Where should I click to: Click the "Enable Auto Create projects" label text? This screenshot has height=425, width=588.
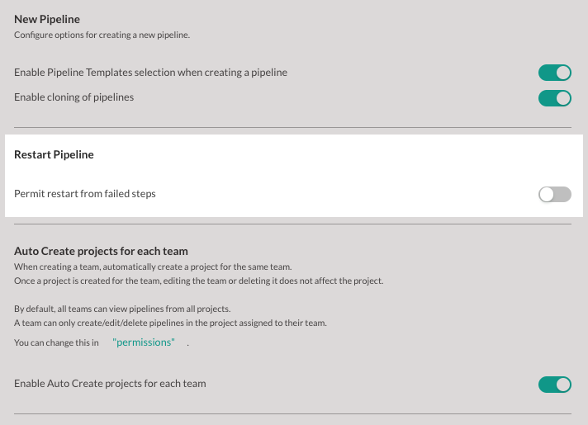click(x=111, y=384)
